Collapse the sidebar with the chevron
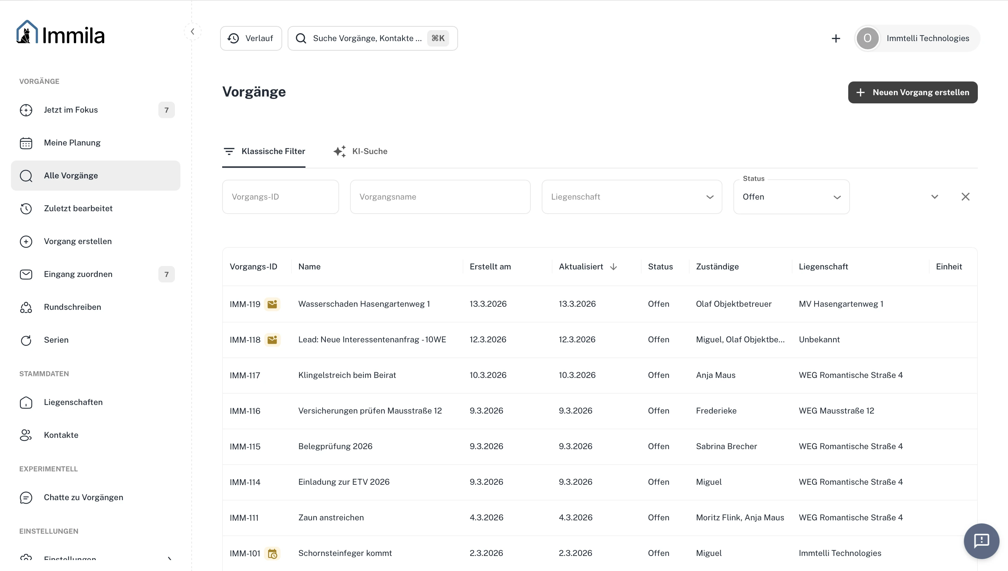 [x=192, y=32]
